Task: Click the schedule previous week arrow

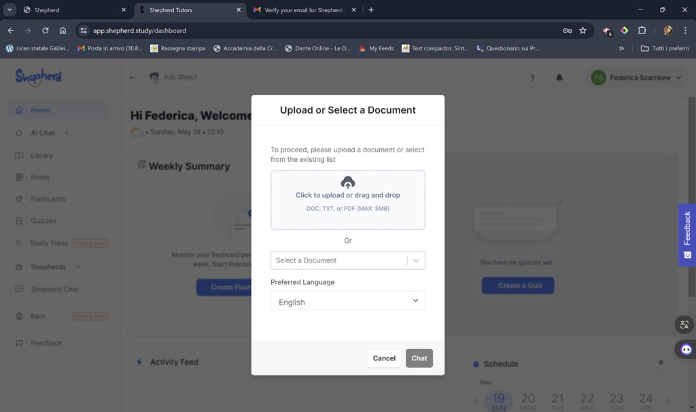Action: (476, 400)
